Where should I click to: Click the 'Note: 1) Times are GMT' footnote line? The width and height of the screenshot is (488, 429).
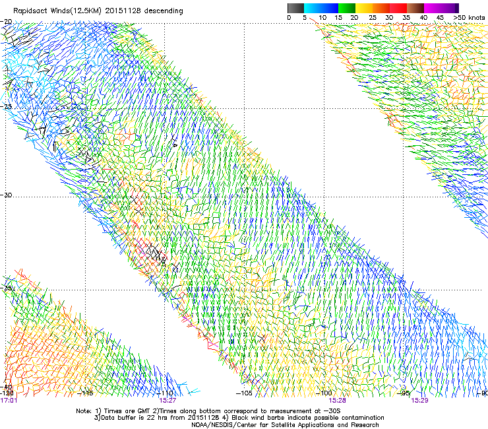[x=208, y=411]
